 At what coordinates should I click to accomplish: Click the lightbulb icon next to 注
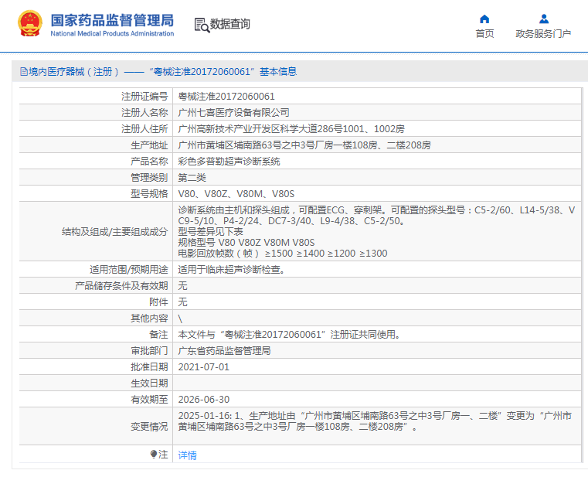pos(154,455)
